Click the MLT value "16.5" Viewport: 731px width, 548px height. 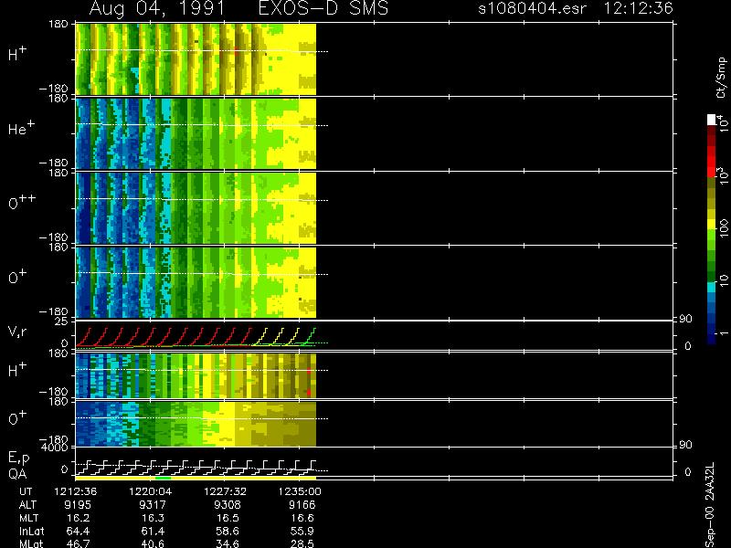(228, 518)
